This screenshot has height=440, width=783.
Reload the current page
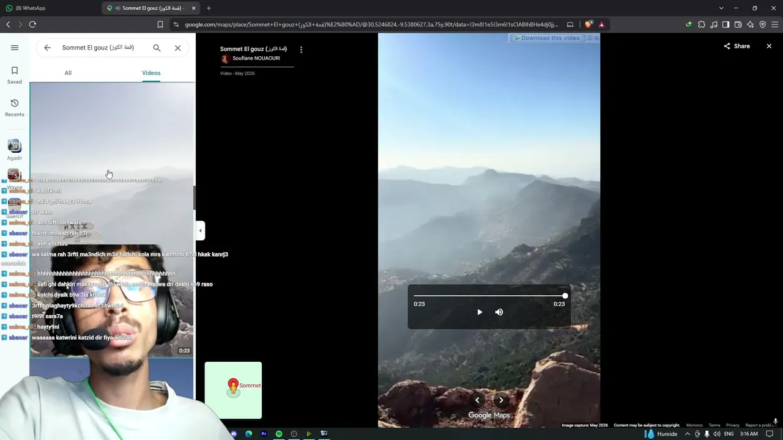(x=32, y=24)
